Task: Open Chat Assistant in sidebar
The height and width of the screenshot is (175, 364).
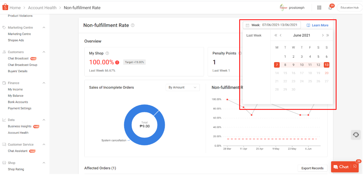Action: click(x=18, y=151)
